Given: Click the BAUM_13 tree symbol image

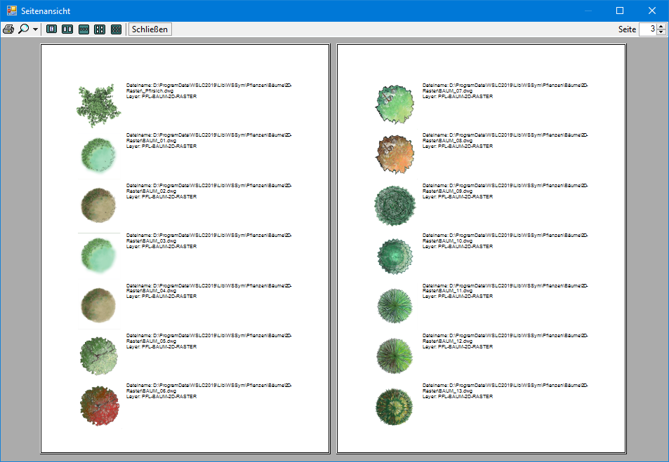Looking at the screenshot, I should [x=395, y=407].
